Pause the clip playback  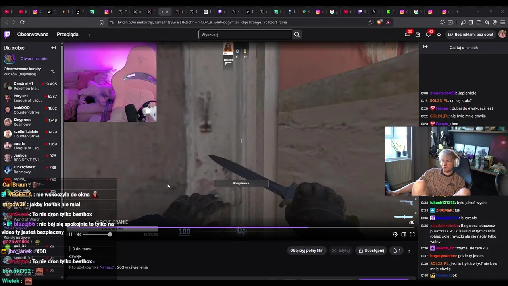click(70, 234)
